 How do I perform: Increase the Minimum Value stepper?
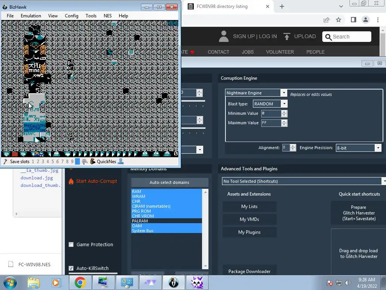[x=284, y=112]
